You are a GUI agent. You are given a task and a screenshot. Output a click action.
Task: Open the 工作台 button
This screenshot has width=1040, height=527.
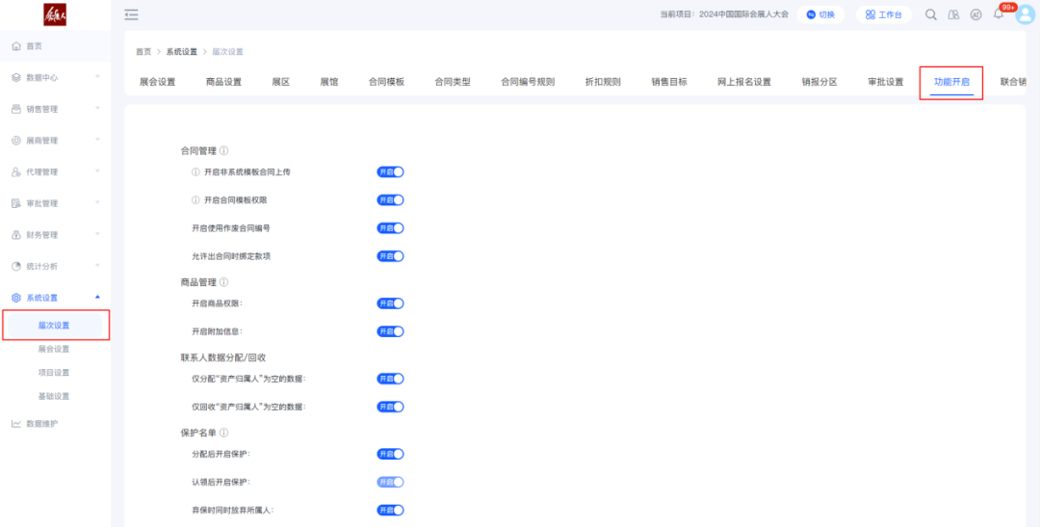[883, 14]
